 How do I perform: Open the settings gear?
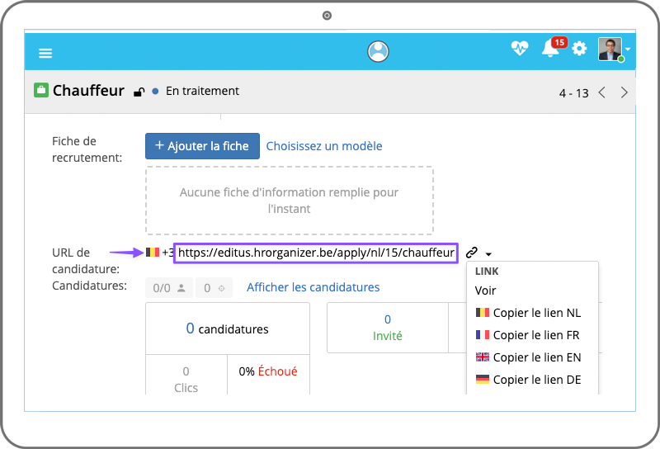tap(580, 50)
